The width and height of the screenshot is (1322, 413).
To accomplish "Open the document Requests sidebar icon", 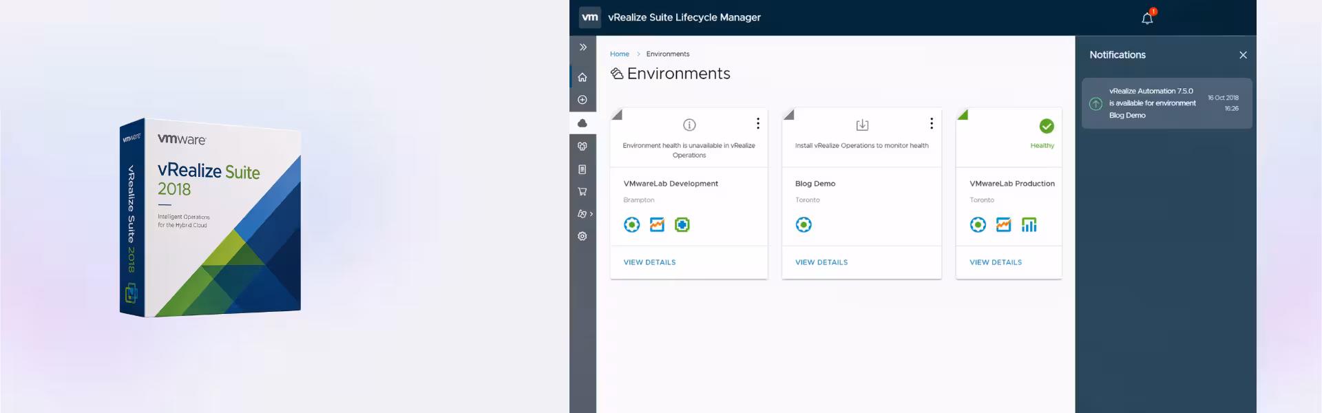I will [583, 169].
